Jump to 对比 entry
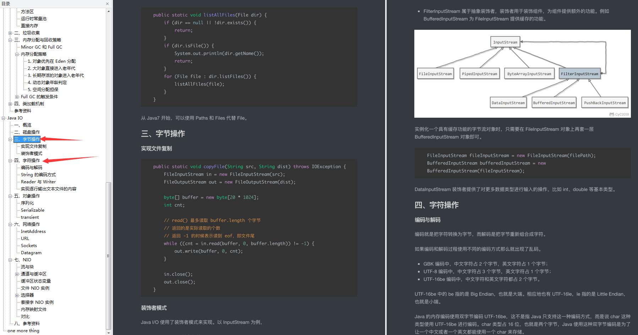This screenshot has height=335, width=638. 25,317
